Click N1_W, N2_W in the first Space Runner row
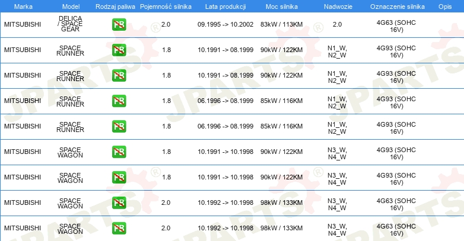Screen dimensions: 464x241 337,52
